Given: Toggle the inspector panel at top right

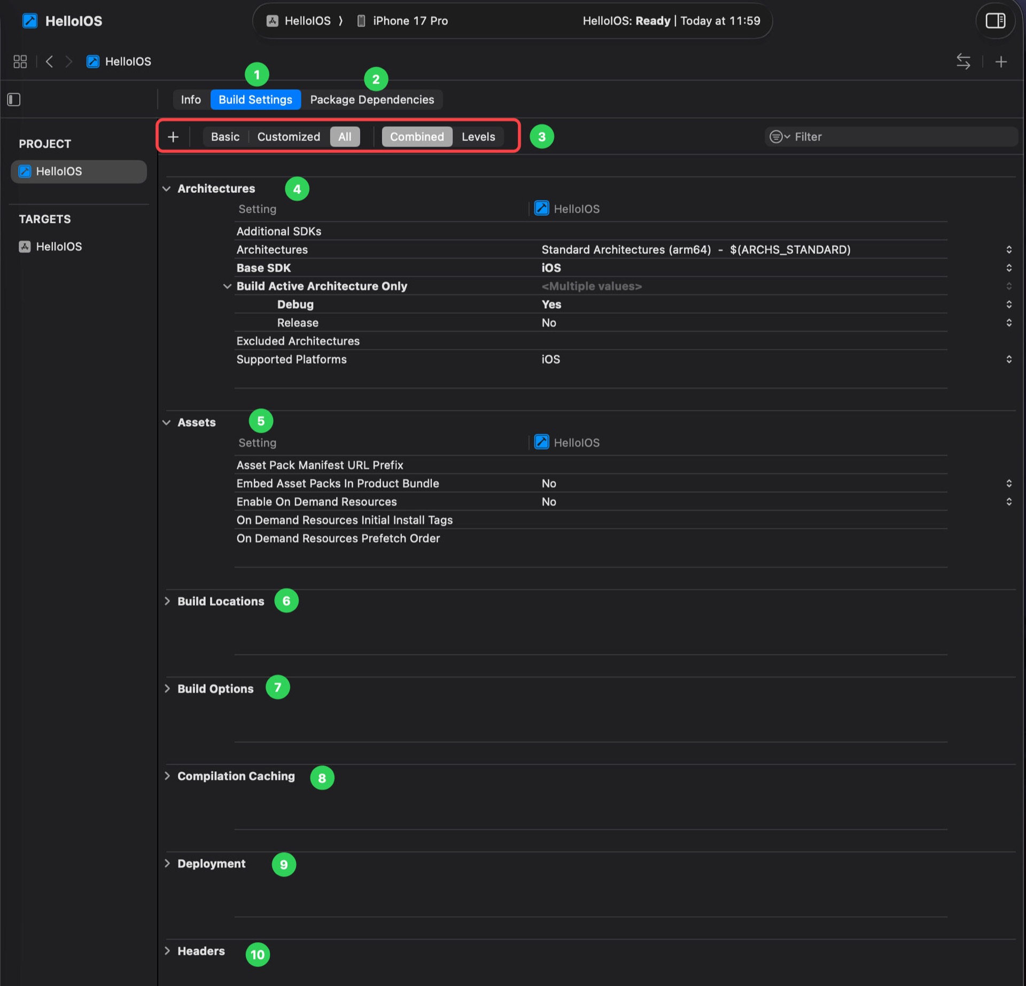Looking at the screenshot, I should [x=995, y=21].
